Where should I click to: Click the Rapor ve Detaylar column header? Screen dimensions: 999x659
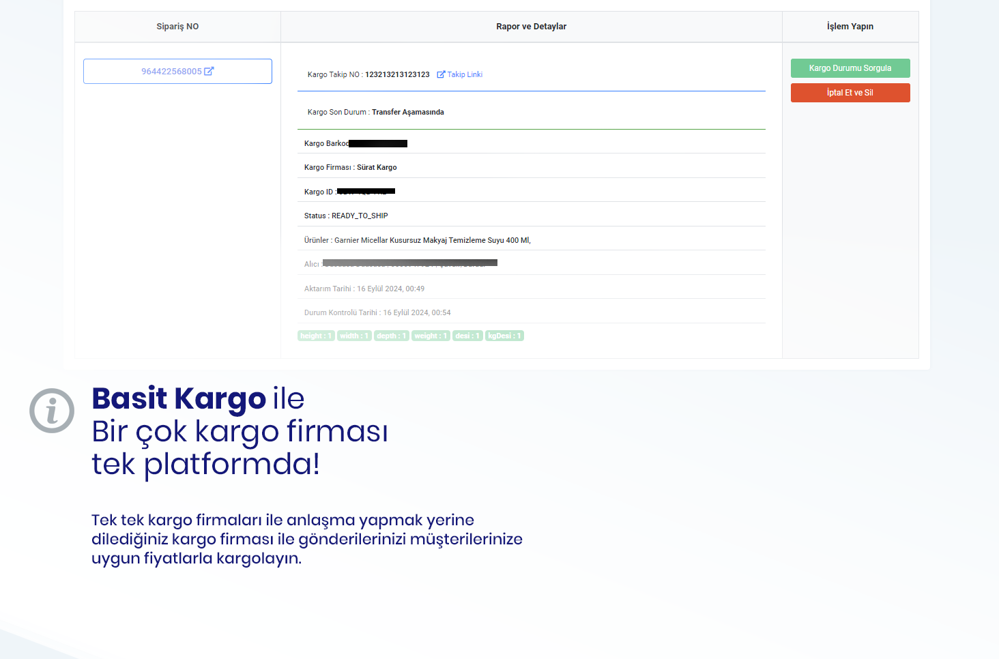(x=531, y=27)
